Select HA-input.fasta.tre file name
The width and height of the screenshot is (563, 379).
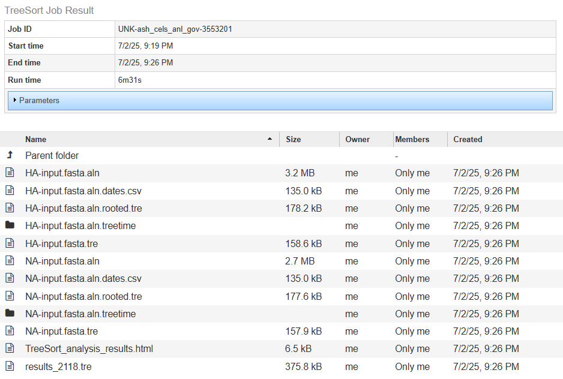[61, 243]
